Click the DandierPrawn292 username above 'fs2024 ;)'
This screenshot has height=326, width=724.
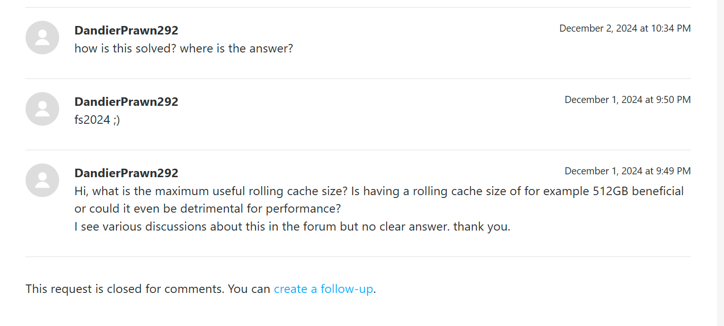pos(126,102)
